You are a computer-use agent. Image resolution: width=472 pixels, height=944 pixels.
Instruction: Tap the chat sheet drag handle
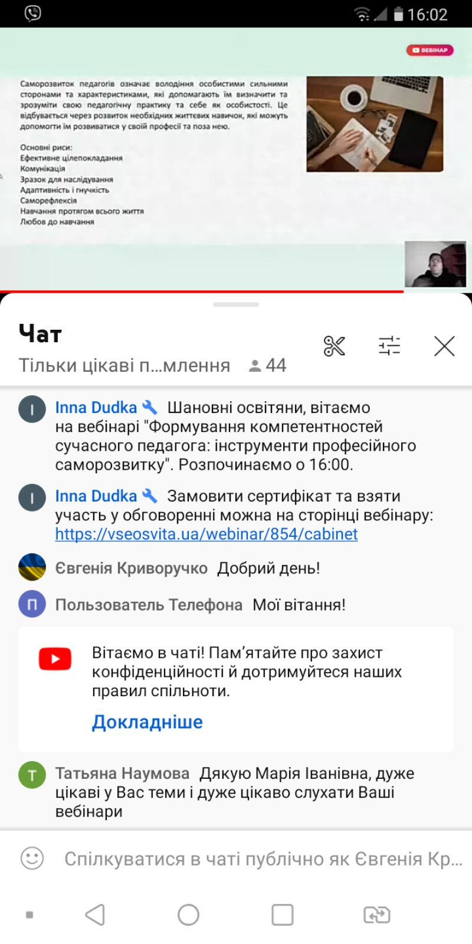tap(236, 304)
